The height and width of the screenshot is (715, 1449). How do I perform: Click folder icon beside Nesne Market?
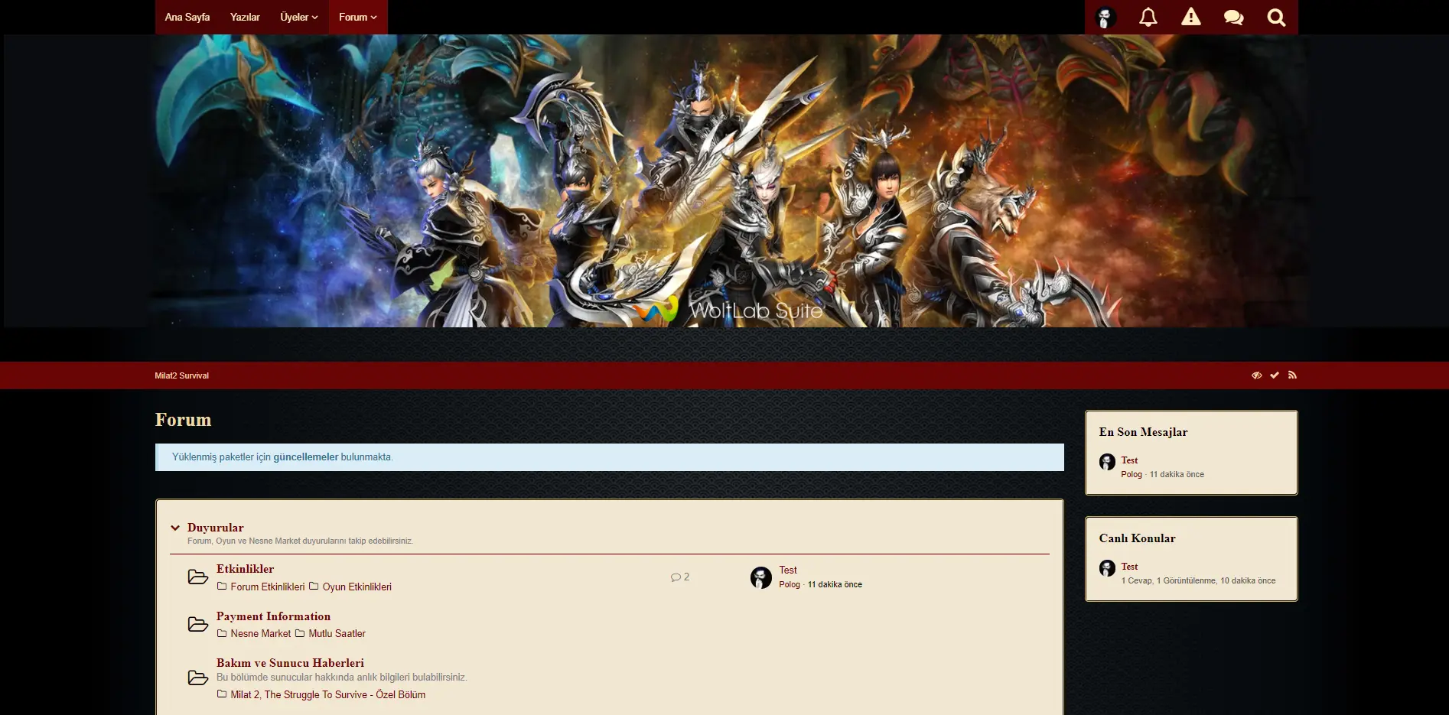tap(222, 633)
